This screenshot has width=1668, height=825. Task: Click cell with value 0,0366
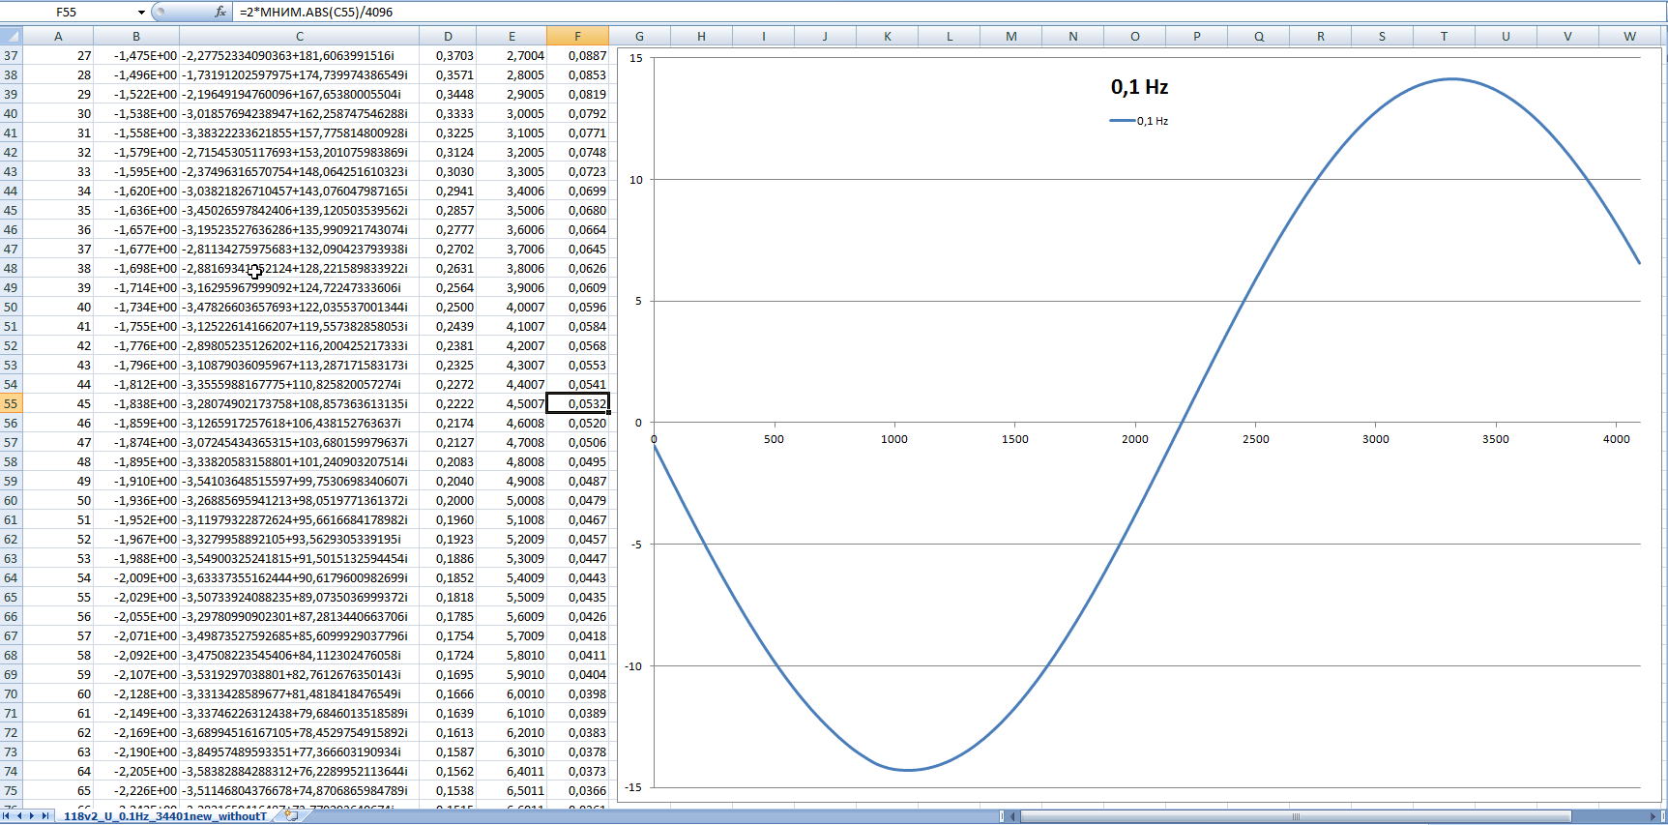tap(577, 790)
